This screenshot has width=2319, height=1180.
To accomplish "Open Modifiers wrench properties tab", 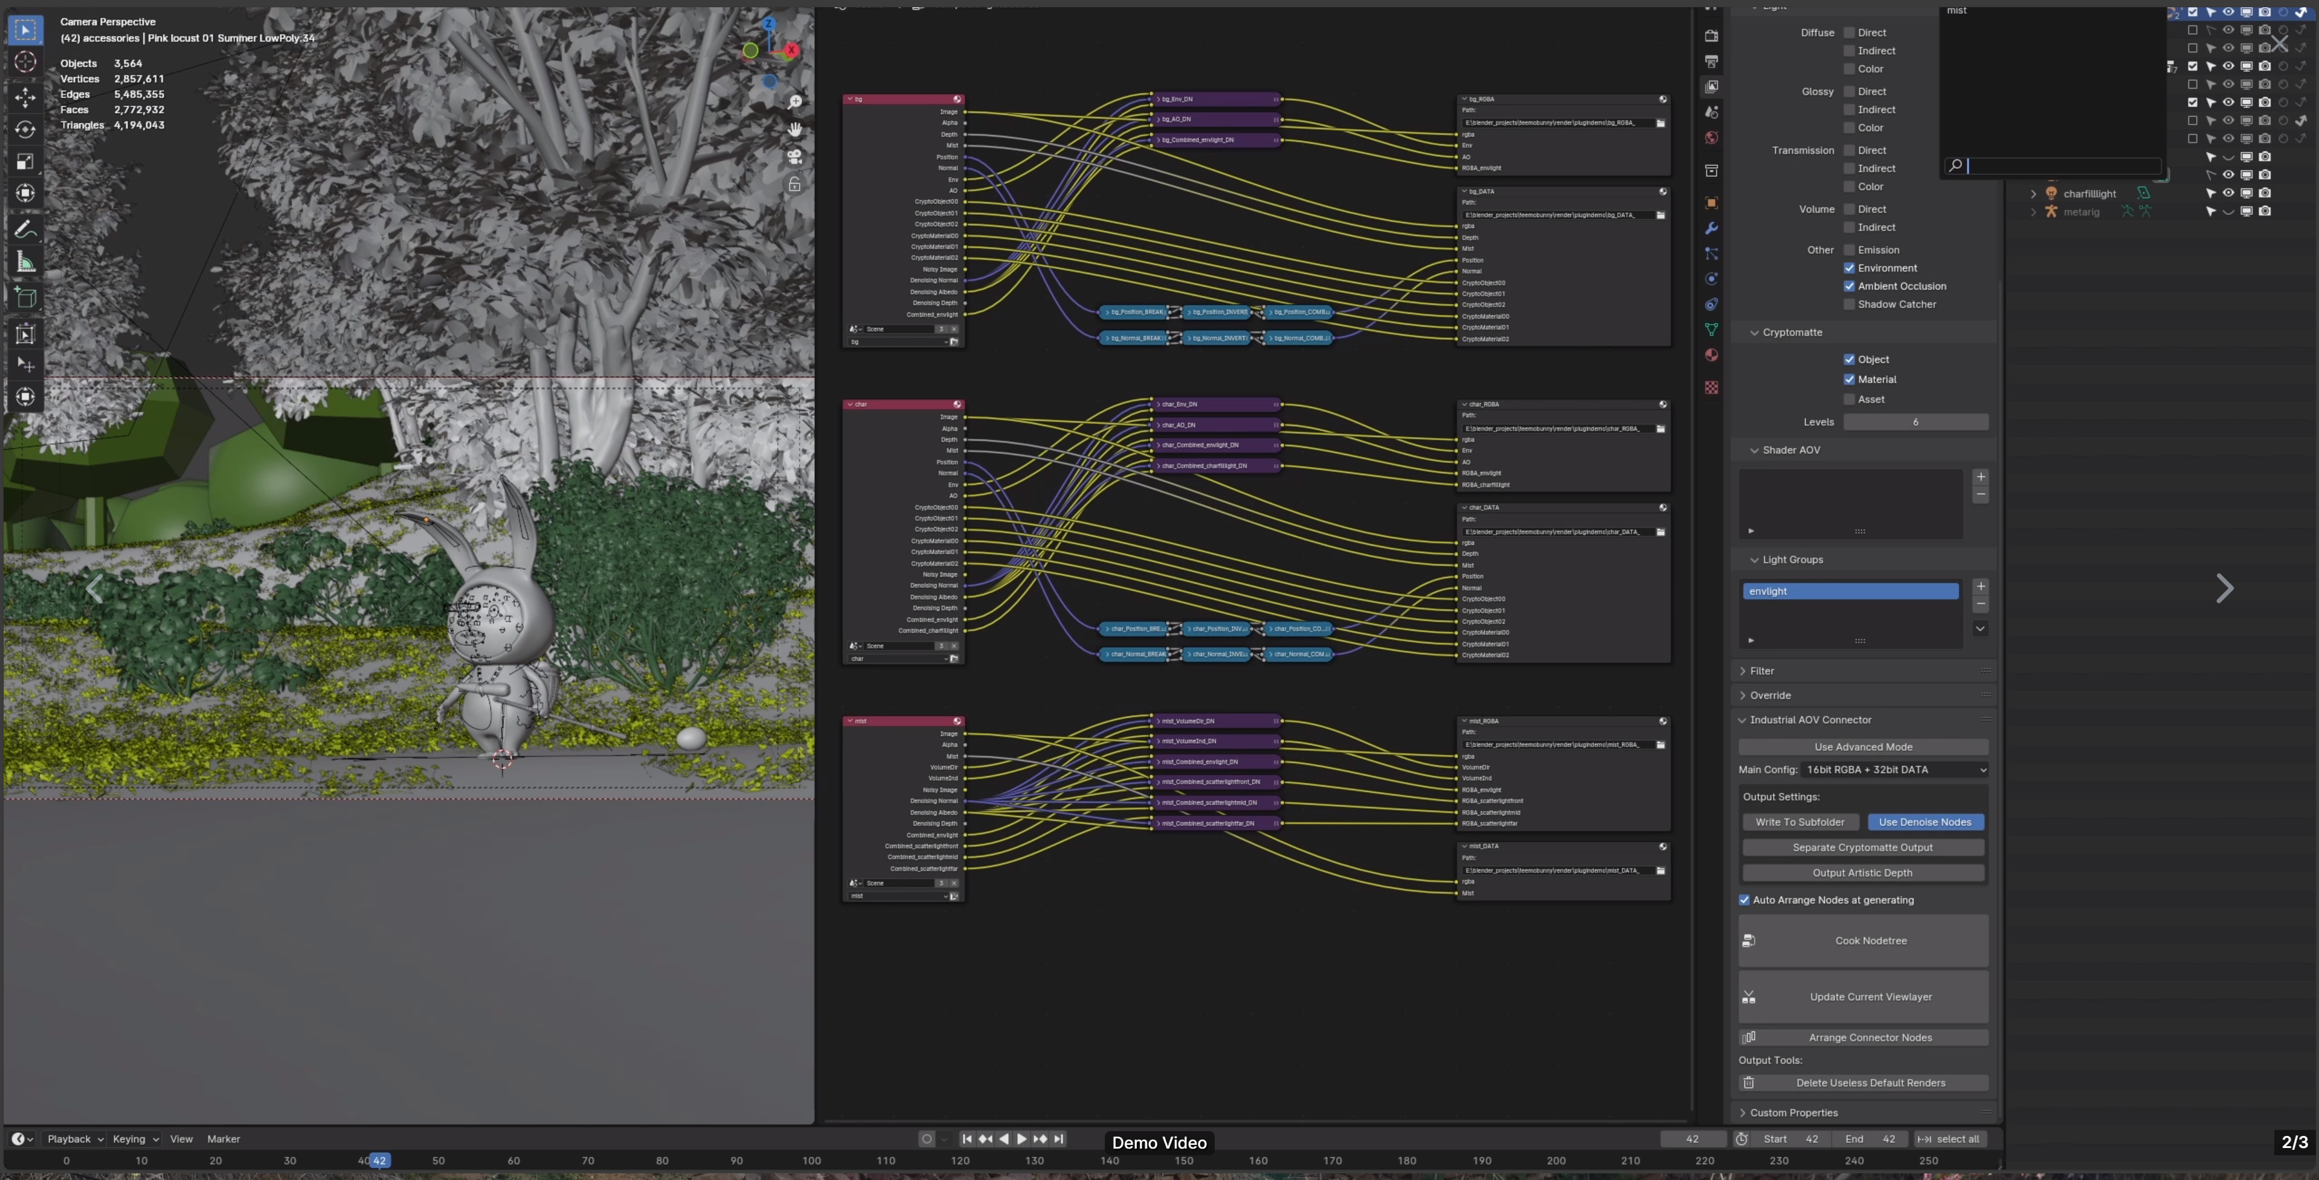I will (1711, 228).
